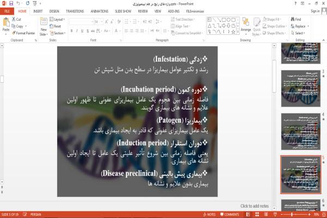Save the presentation with the Save icon
The height and width of the screenshot is (218, 327).
pyautogui.click(x=11, y=3)
